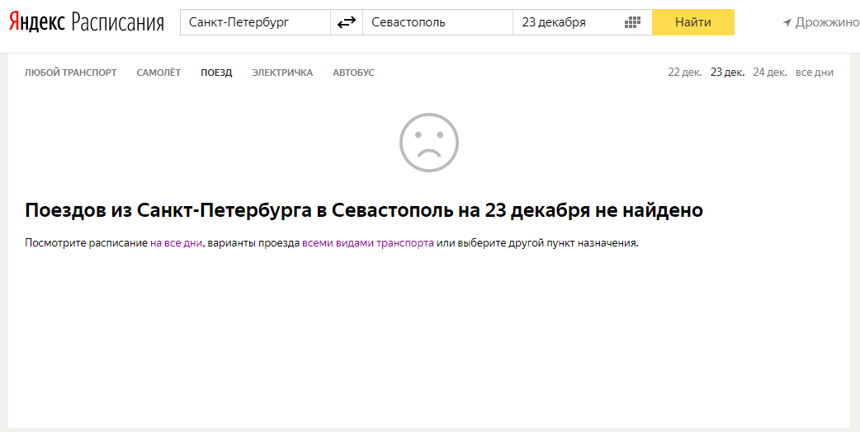Click the location arrow icon near Дрожжино

tap(787, 22)
